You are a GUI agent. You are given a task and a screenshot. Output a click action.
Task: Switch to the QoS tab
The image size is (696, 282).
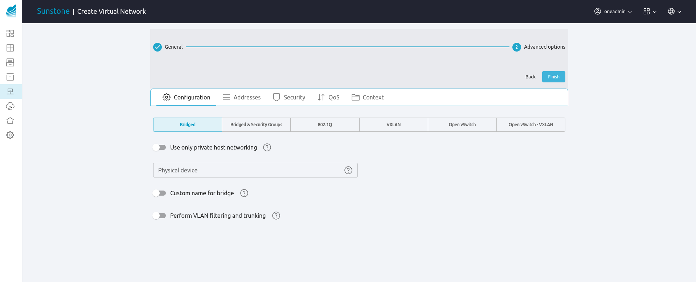click(329, 97)
